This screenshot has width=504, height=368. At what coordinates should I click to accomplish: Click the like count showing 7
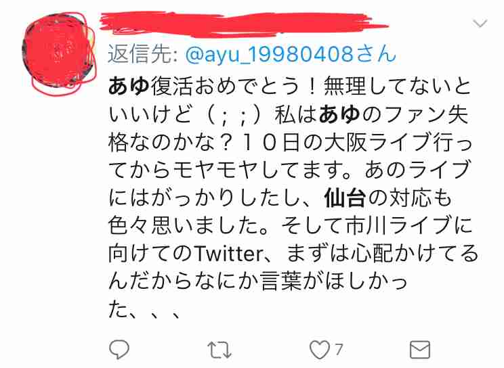click(339, 349)
